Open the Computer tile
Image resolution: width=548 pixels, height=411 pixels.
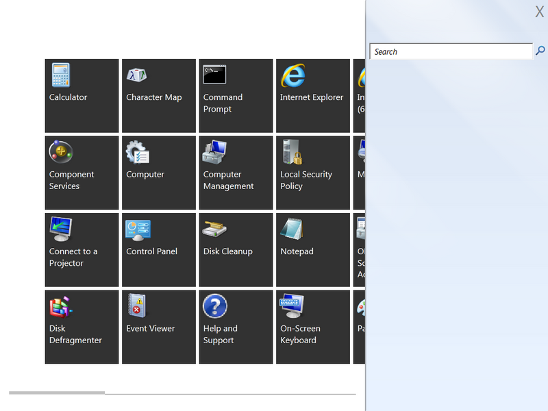(x=158, y=173)
